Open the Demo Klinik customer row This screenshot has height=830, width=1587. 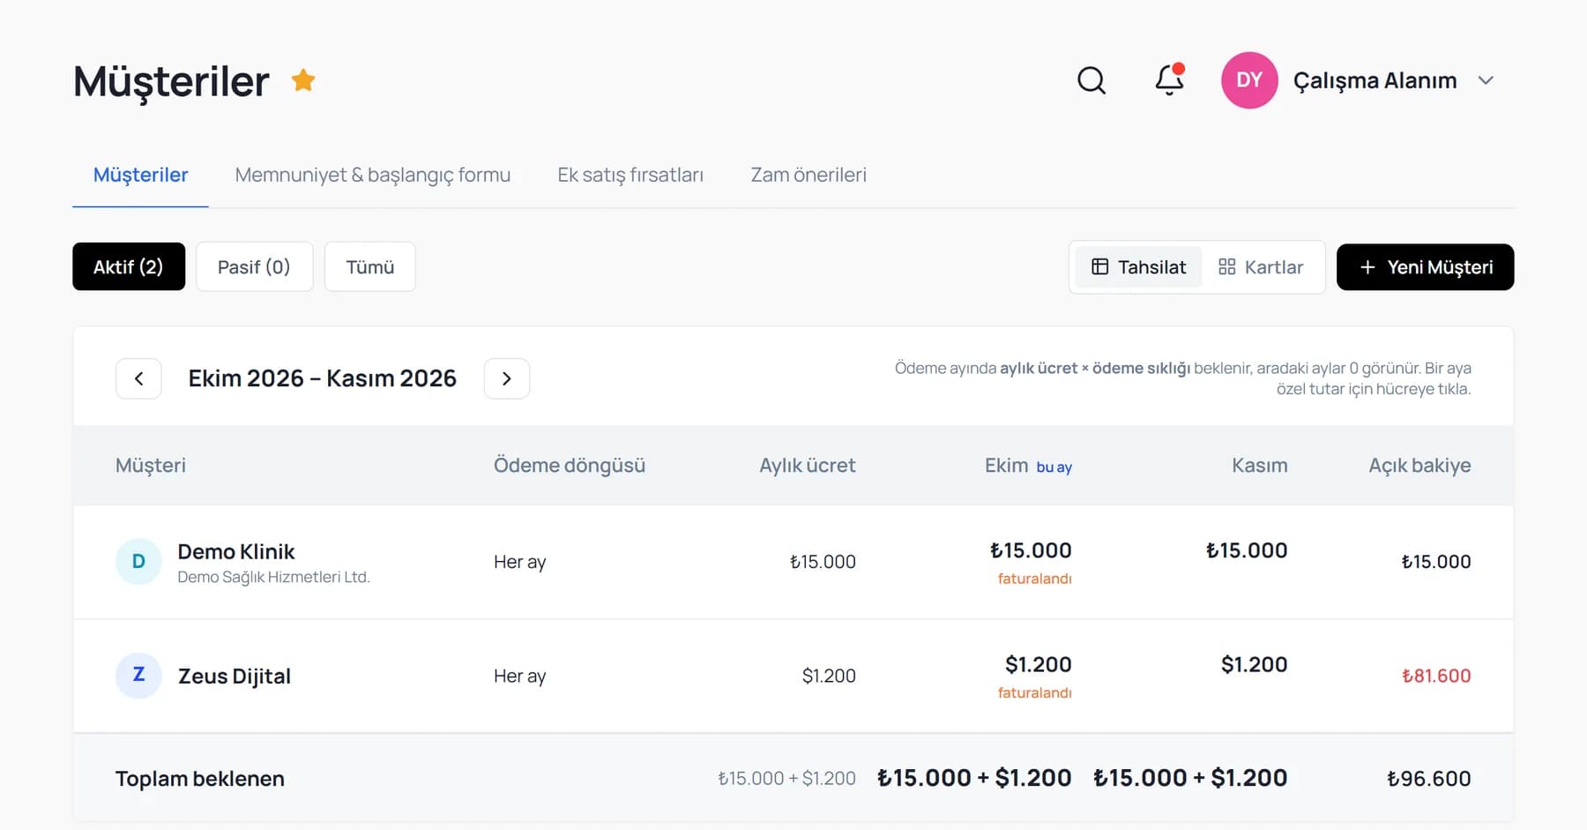coord(793,562)
